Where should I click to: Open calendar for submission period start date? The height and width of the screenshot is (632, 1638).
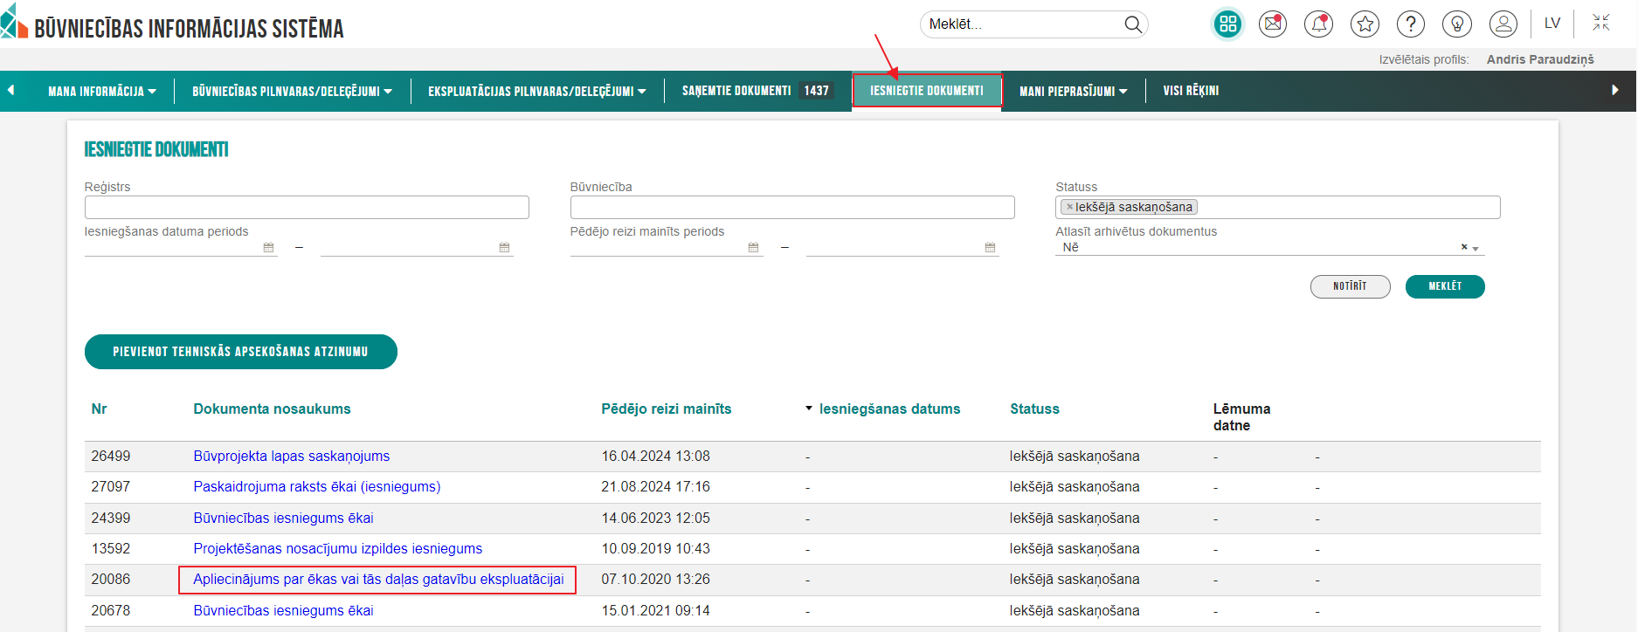pos(268,248)
